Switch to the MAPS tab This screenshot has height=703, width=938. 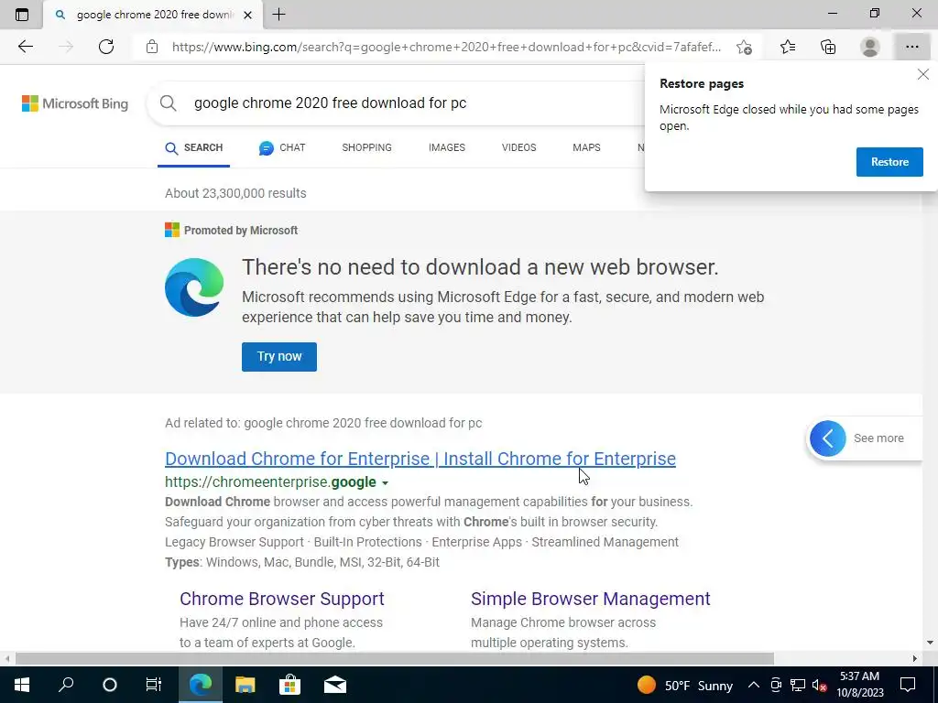[586, 147]
